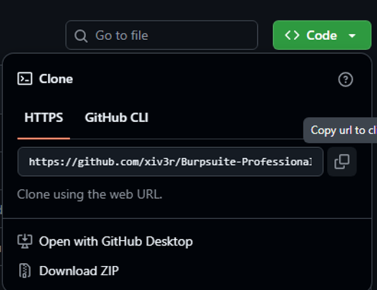The width and height of the screenshot is (377, 290).
Task: Select the HTTPS clone URL text field
Action: 171,162
